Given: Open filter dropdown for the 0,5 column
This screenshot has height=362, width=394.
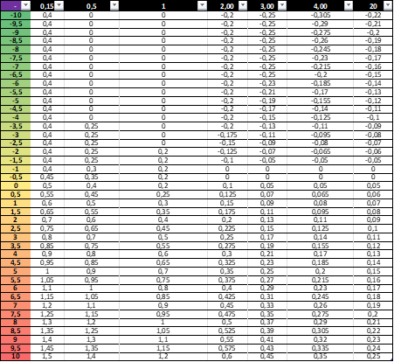Looking at the screenshot, I should pos(114,5).
